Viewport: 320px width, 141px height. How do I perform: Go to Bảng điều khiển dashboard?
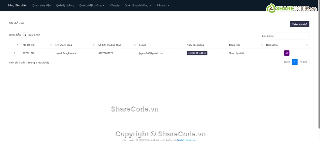click(x=18, y=6)
